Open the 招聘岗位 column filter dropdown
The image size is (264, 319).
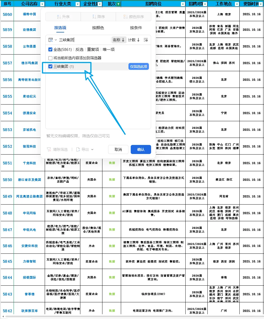pos(183,4)
